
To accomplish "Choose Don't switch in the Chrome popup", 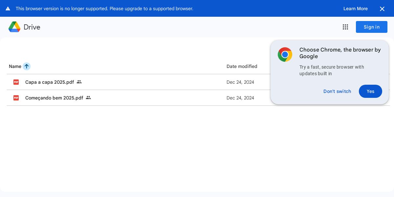I will tap(337, 91).
